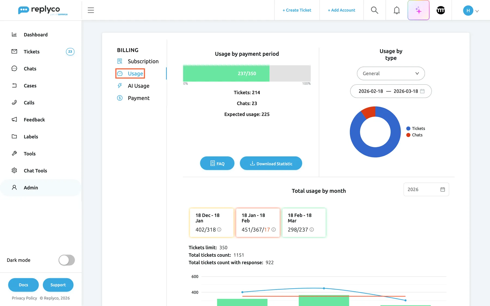This screenshot has width=490, height=306.
Task: Select the 18 Dec - 18 Jan usage card
Action: [212, 222]
